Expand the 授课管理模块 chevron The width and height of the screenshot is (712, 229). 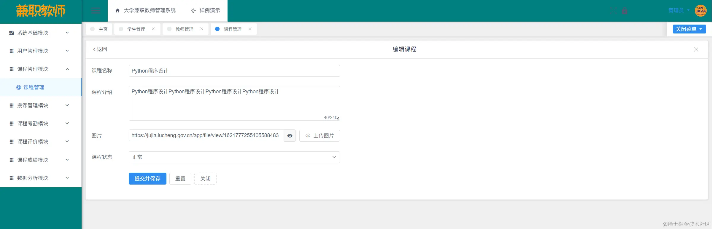(67, 105)
